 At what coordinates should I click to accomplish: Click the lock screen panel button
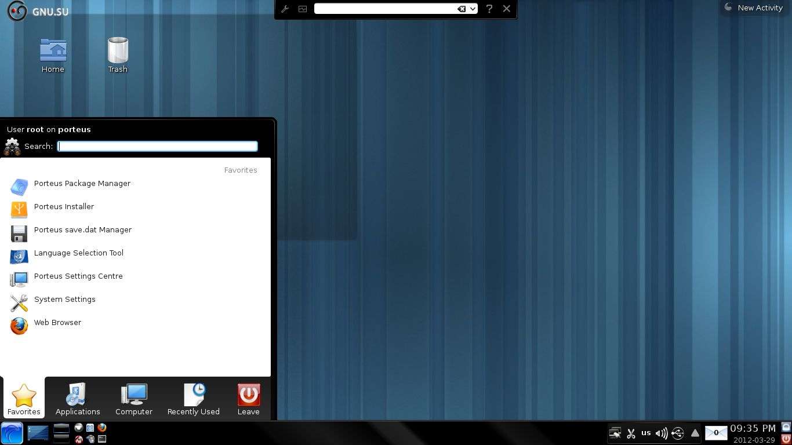coord(786,428)
